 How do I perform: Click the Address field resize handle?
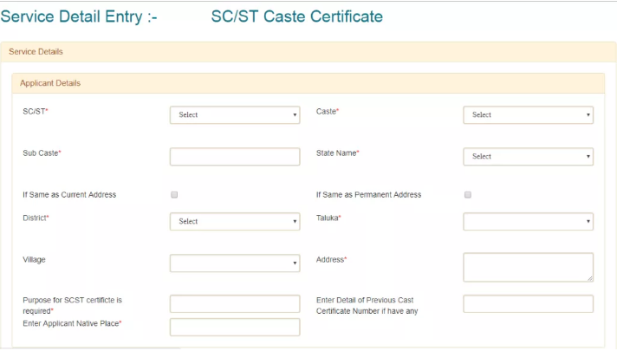point(590,278)
